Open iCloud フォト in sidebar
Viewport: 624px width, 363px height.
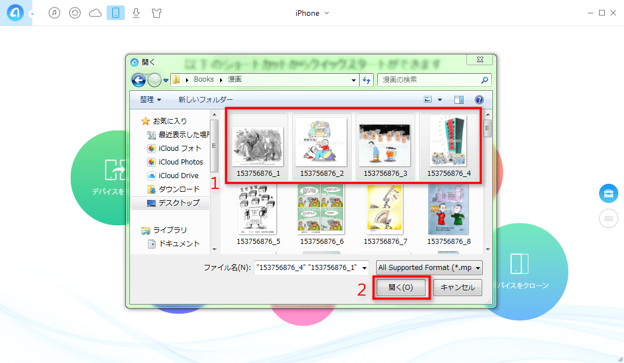coord(174,149)
